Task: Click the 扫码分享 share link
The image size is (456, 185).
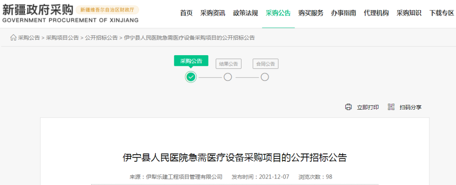Action: [x=411, y=107]
